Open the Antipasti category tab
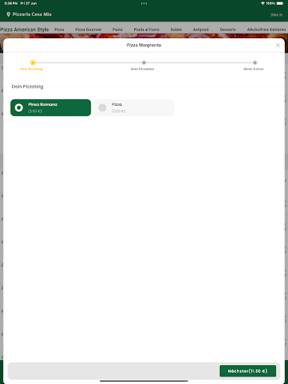288x384 pixels. pyautogui.click(x=201, y=29)
